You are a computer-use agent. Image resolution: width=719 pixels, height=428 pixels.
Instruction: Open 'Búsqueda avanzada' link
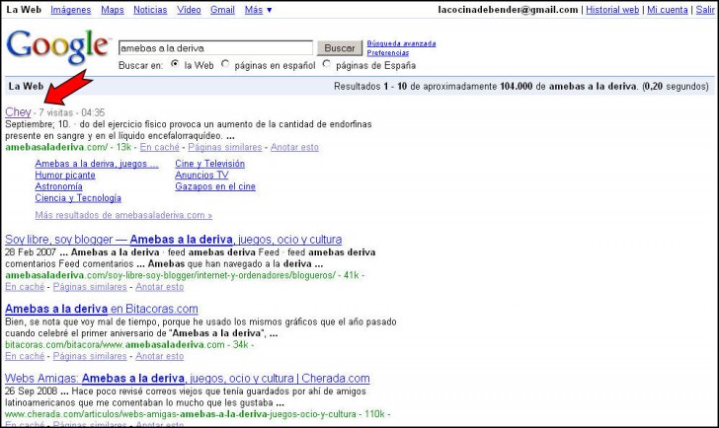[401, 43]
